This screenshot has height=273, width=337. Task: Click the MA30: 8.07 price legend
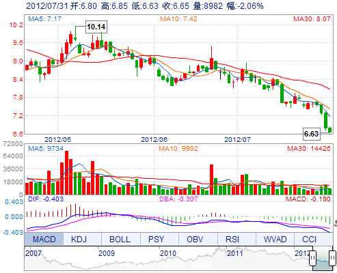[x=312, y=19]
